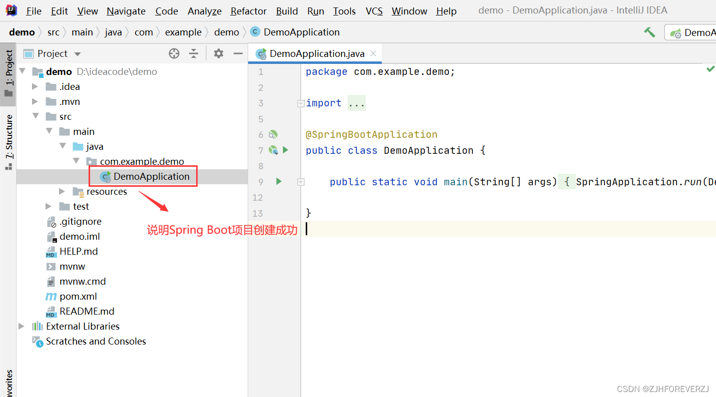The width and height of the screenshot is (716, 397).
Task: Click the mvnw script file icon
Action: [x=51, y=266]
